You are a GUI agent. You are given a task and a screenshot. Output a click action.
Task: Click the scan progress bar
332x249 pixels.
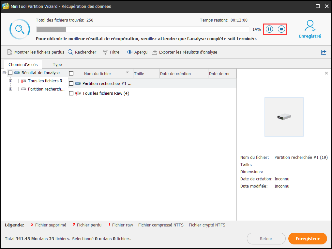coord(143,29)
